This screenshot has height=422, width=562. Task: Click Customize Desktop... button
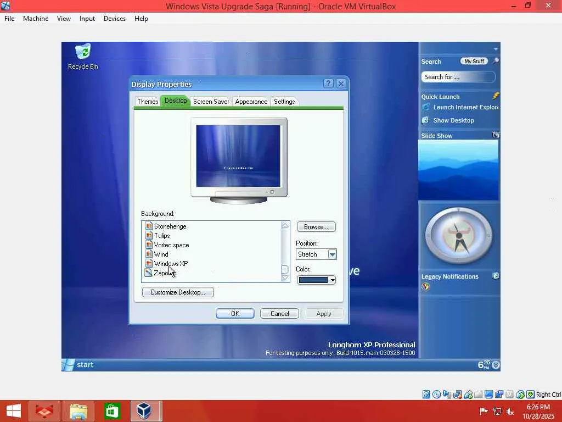pos(178,292)
